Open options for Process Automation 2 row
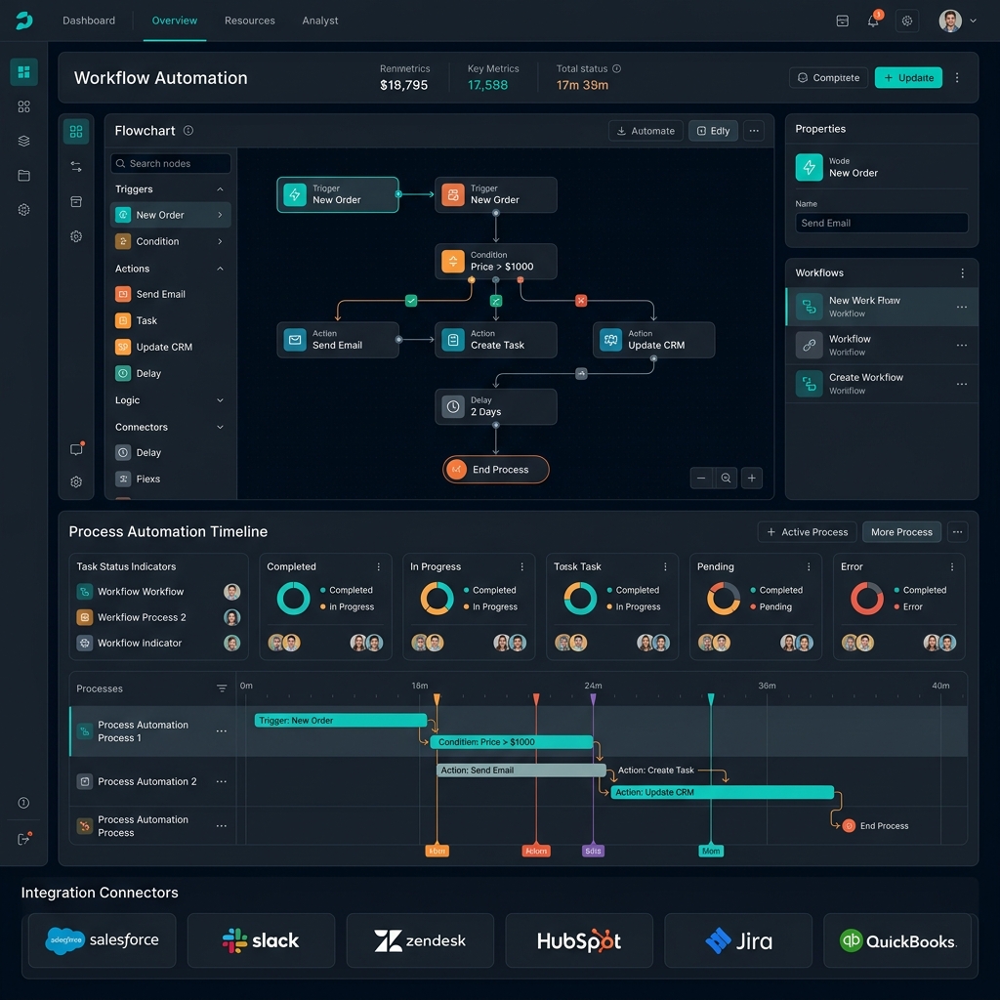The image size is (1000, 1000). tap(222, 781)
